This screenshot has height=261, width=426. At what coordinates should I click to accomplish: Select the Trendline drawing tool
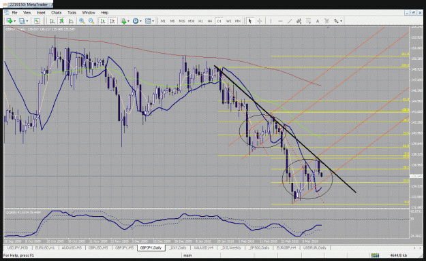(290, 21)
